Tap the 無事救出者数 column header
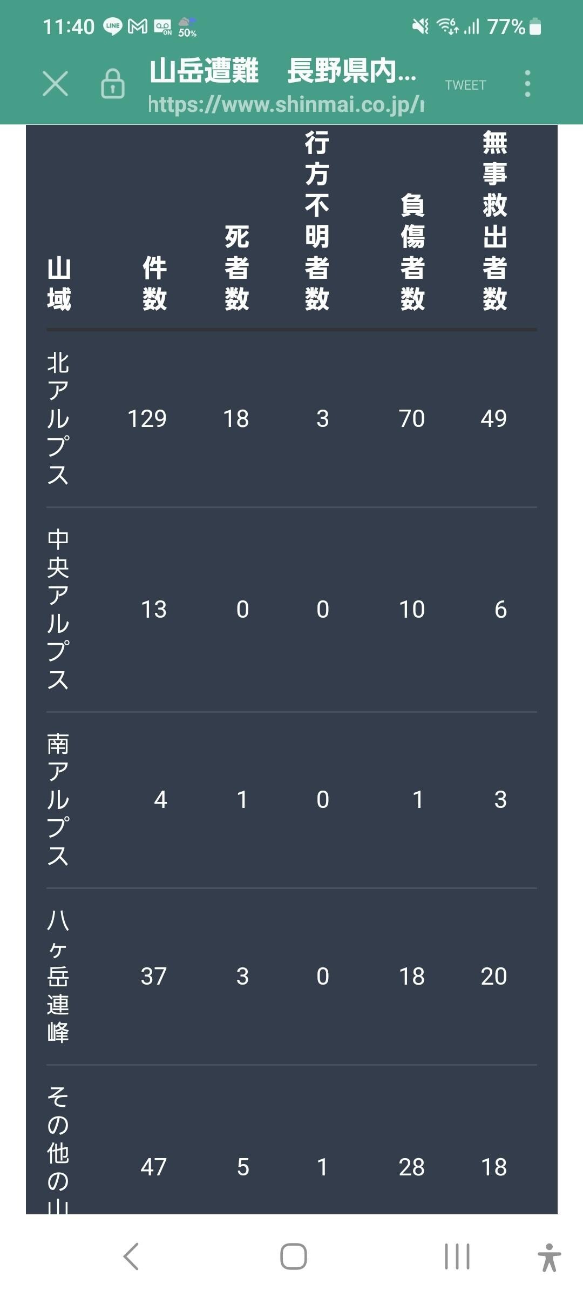Image resolution: width=583 pixels, height=1297 pixels. click(x=494, y=220)
